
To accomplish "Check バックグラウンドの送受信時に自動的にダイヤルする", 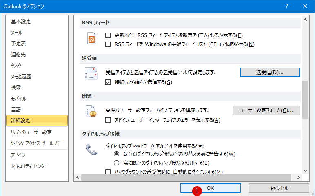I will [108, 172].
